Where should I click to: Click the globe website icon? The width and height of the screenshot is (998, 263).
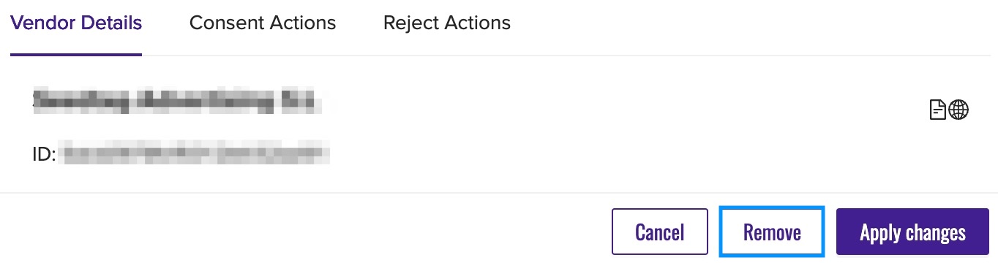(x=958, y=110)
